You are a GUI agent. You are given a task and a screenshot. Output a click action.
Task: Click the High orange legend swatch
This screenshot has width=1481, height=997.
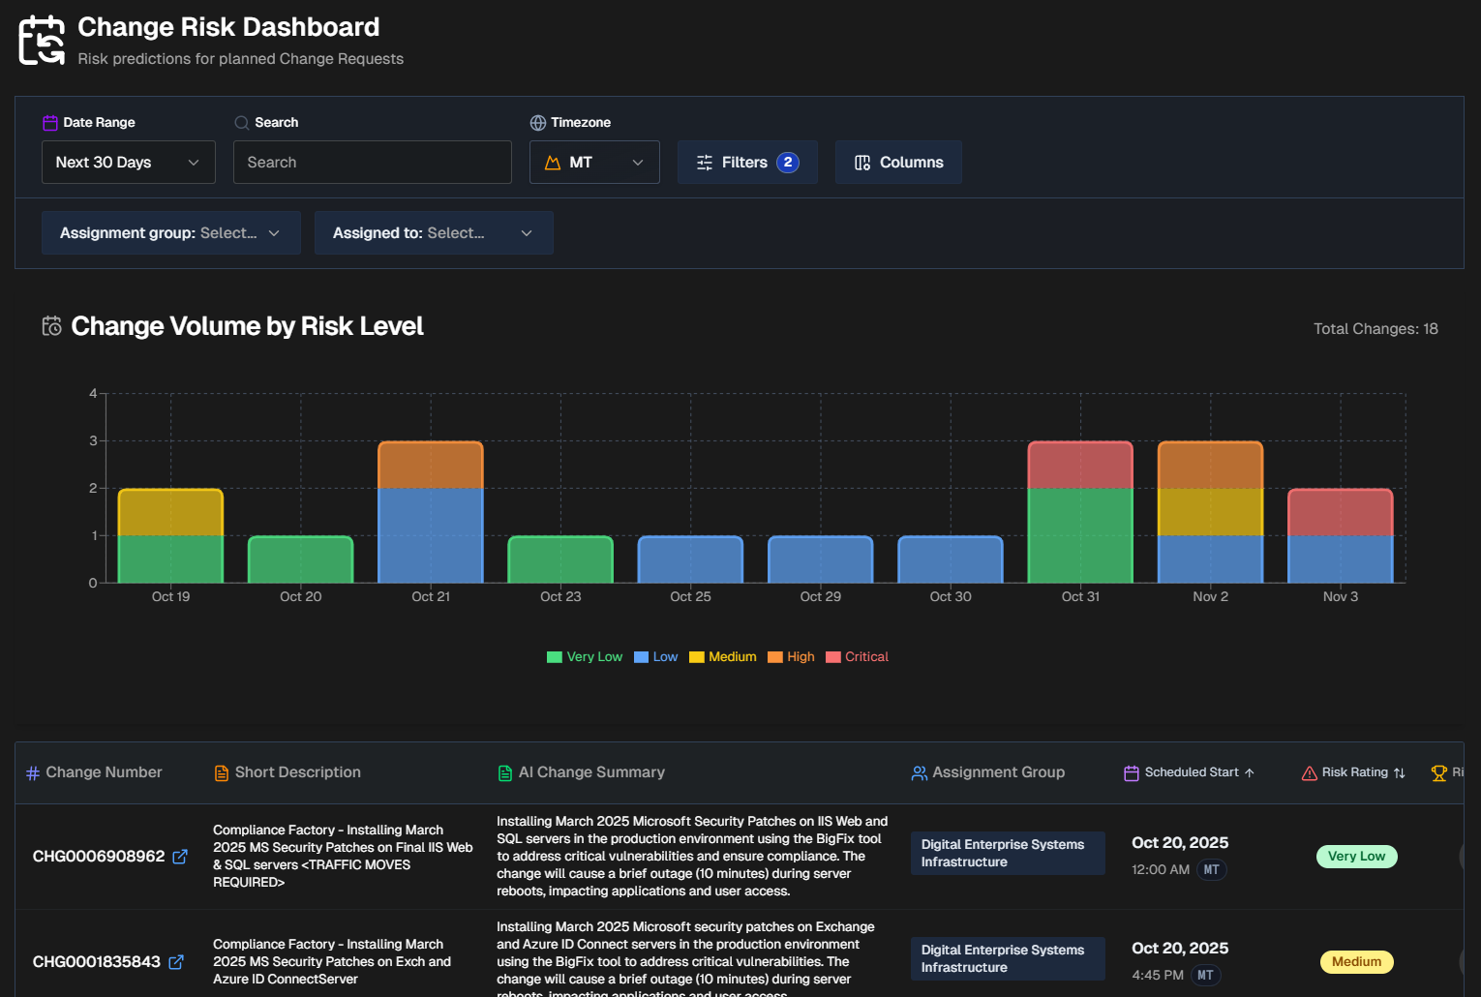pyautogui.click(x=774, y=657)
